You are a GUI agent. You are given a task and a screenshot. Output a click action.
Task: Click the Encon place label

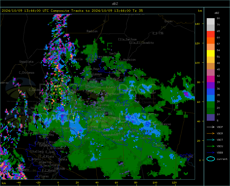pos(168,21)
